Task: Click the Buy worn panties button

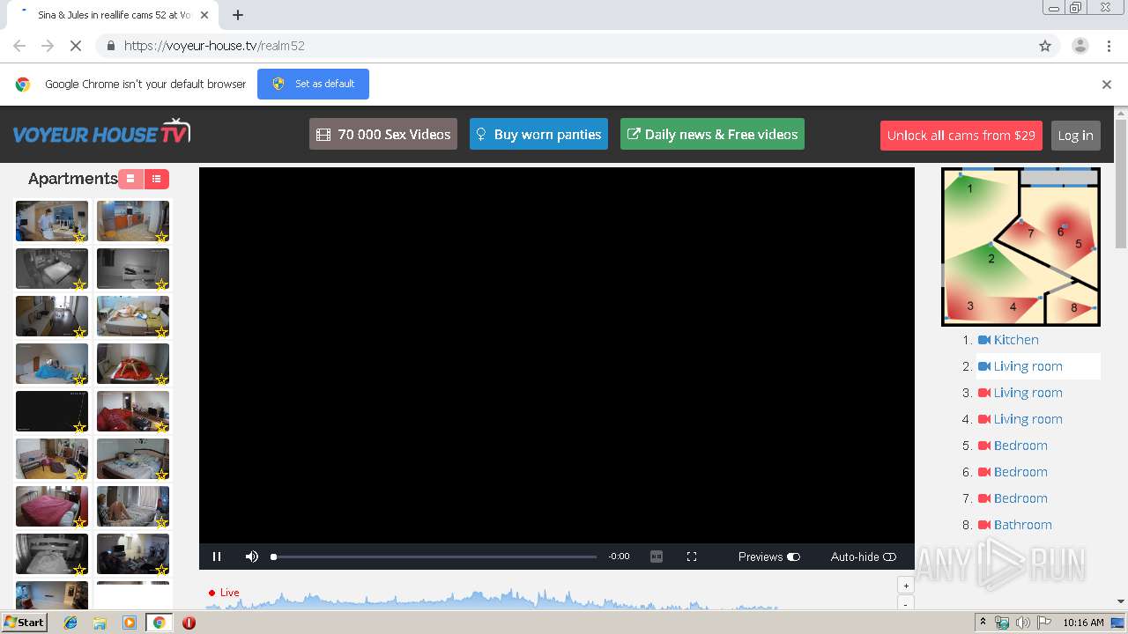Action: (x=538, y=134)
